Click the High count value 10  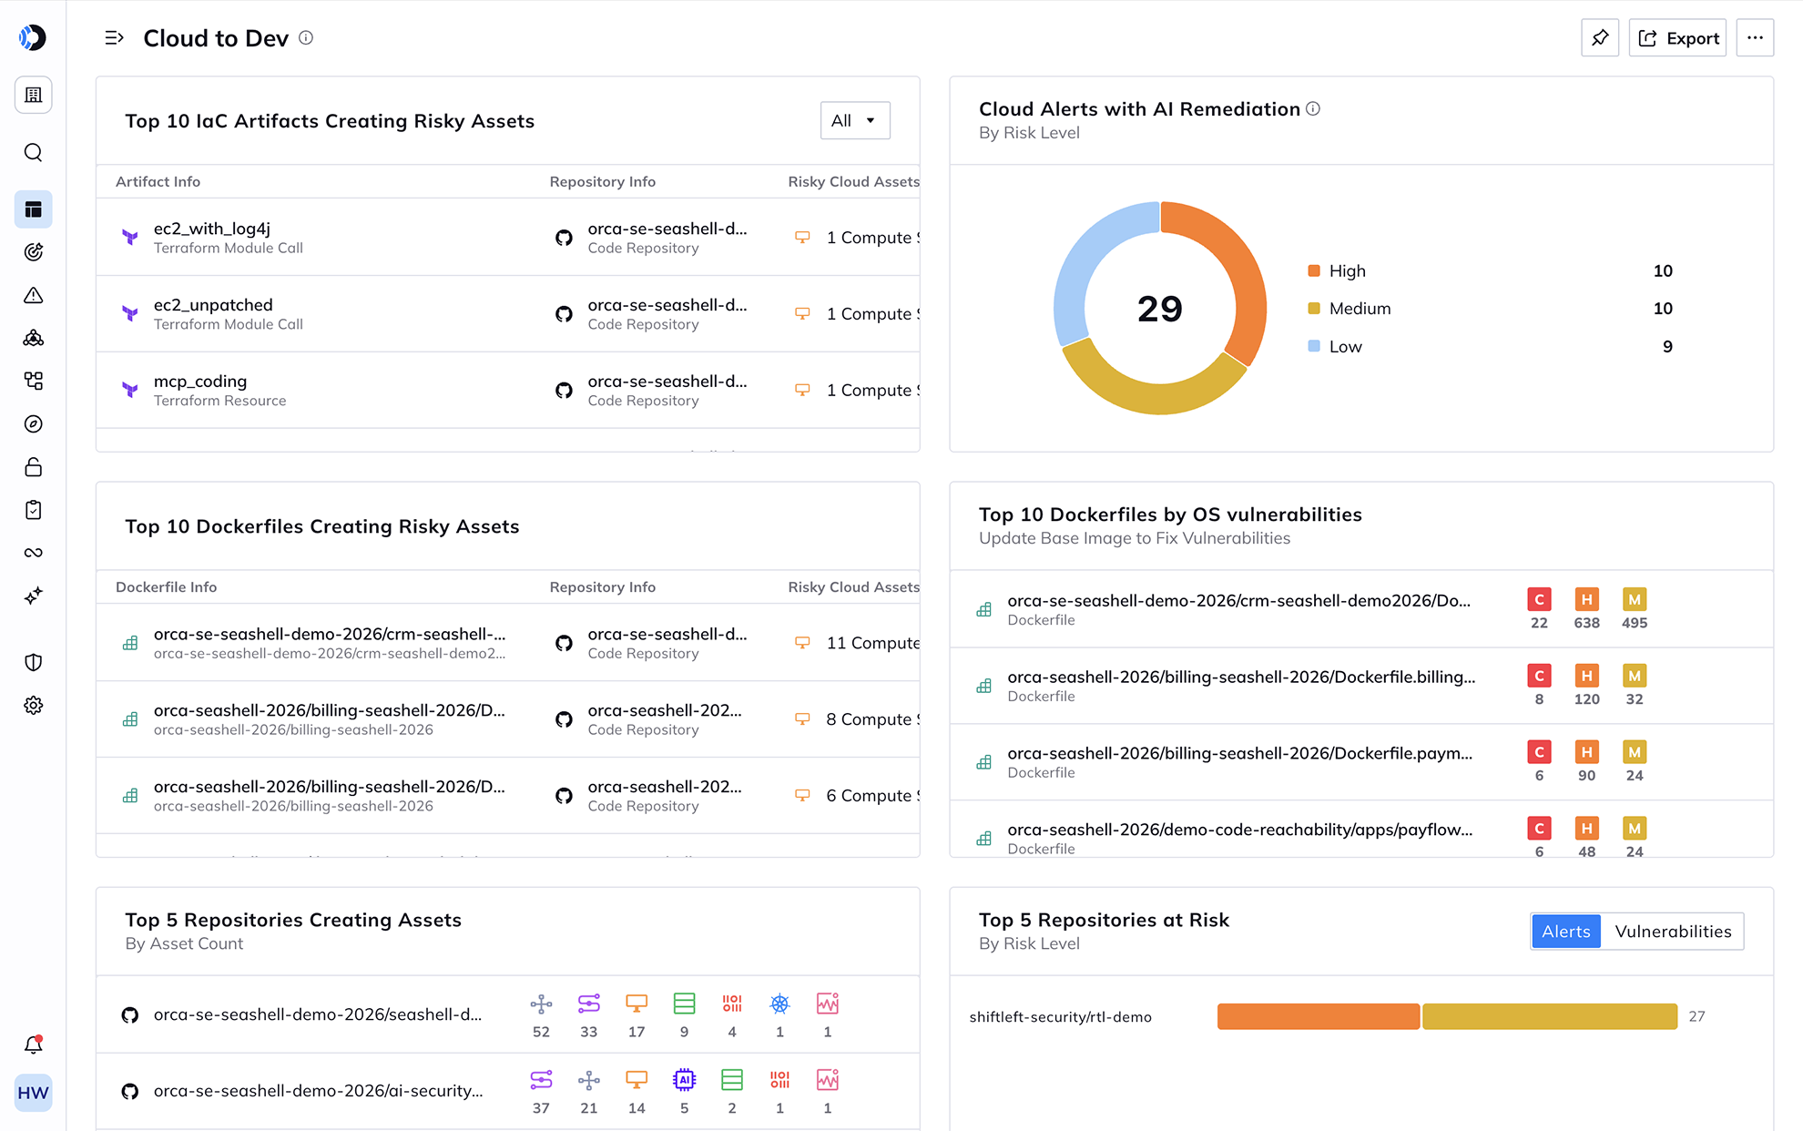click(x=1662, y=270)
